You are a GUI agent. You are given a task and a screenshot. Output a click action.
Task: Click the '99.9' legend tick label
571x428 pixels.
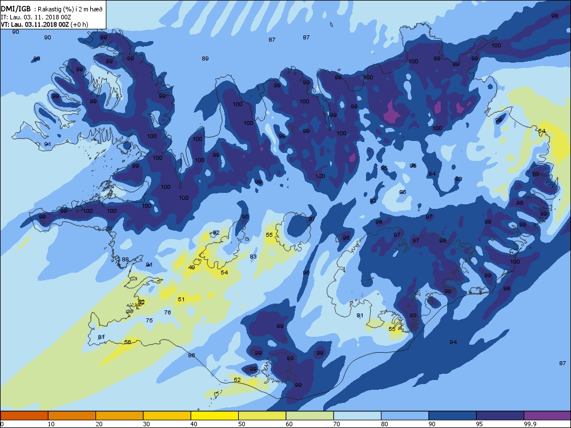[530, 424]
